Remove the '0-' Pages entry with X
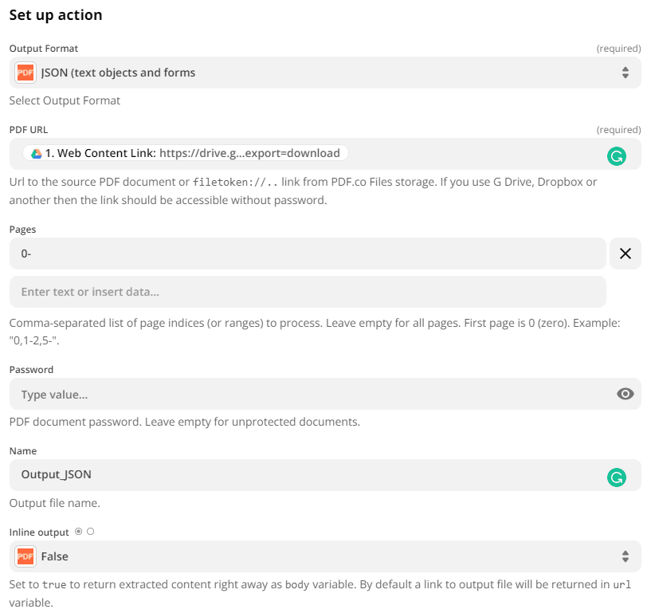 (626, 253)
